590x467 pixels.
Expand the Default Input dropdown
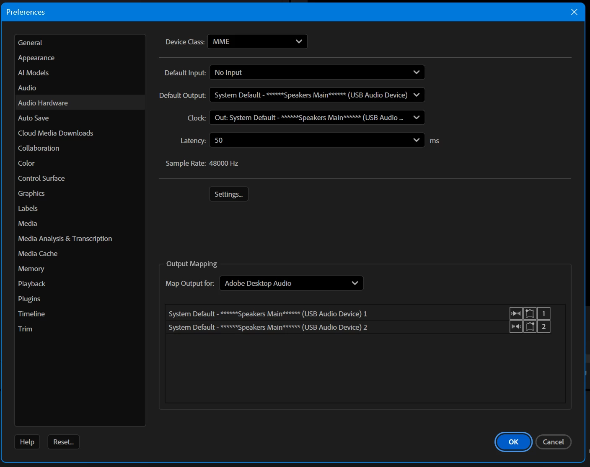(317, 72)
